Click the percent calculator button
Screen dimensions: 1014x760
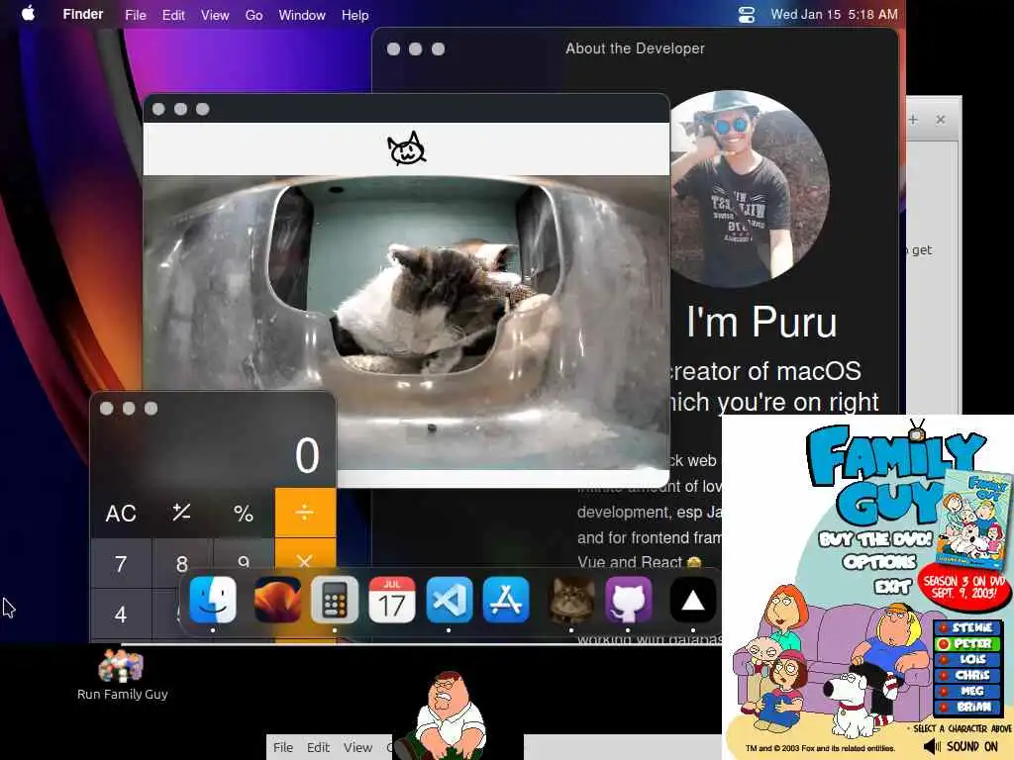244,514
